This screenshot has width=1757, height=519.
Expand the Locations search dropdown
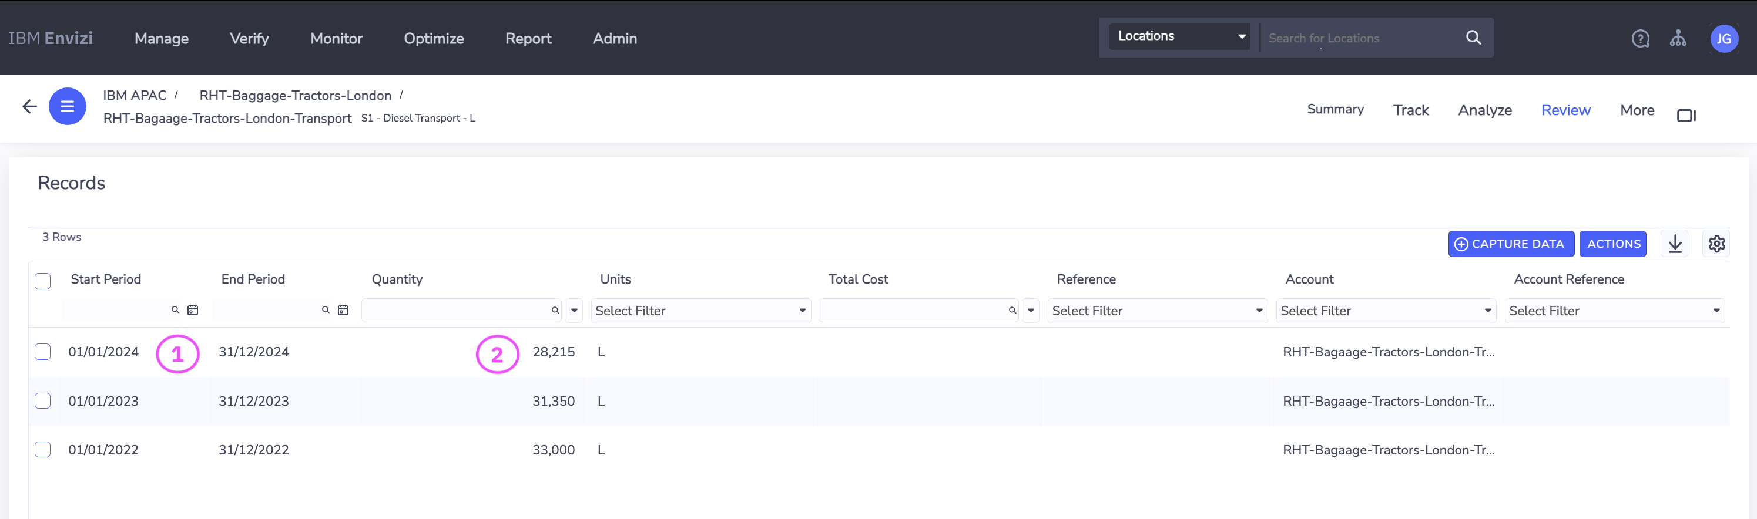(x=1181, y=36)
